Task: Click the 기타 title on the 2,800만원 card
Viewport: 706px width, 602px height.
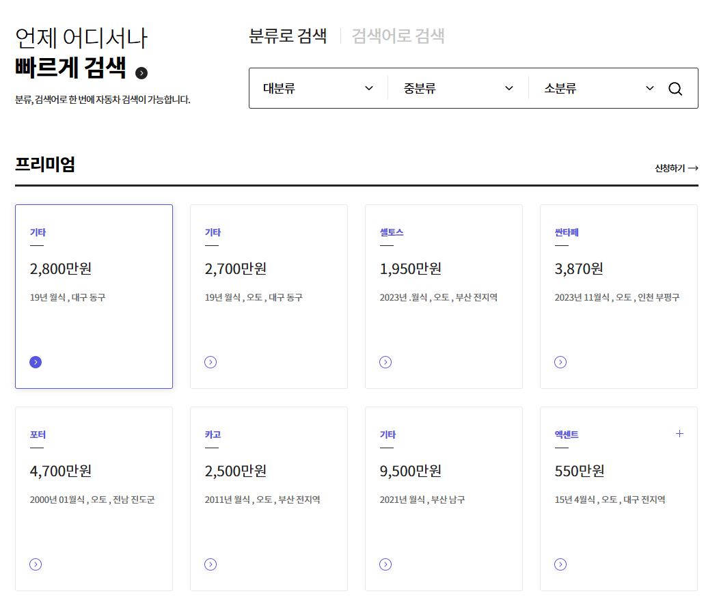Action: pyautogui.click(x=38, y=232)
